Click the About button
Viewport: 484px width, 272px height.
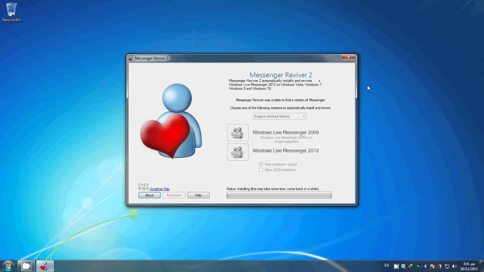(x=149, y=195)
